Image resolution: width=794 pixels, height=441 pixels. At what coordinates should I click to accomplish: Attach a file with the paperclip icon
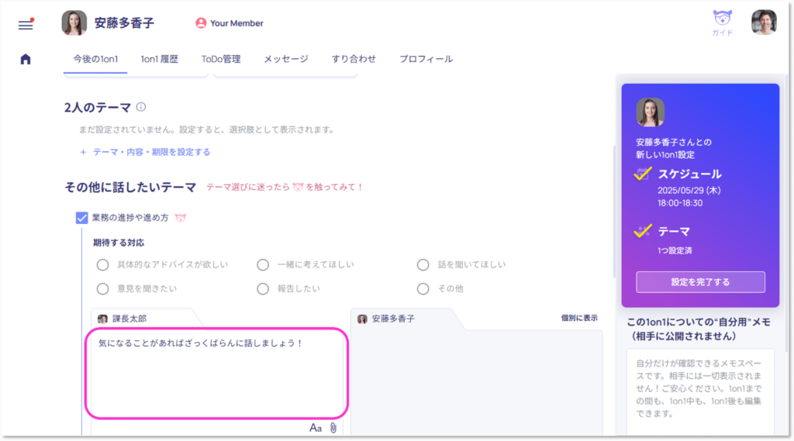pyautogui.click(x=333, y=428)
